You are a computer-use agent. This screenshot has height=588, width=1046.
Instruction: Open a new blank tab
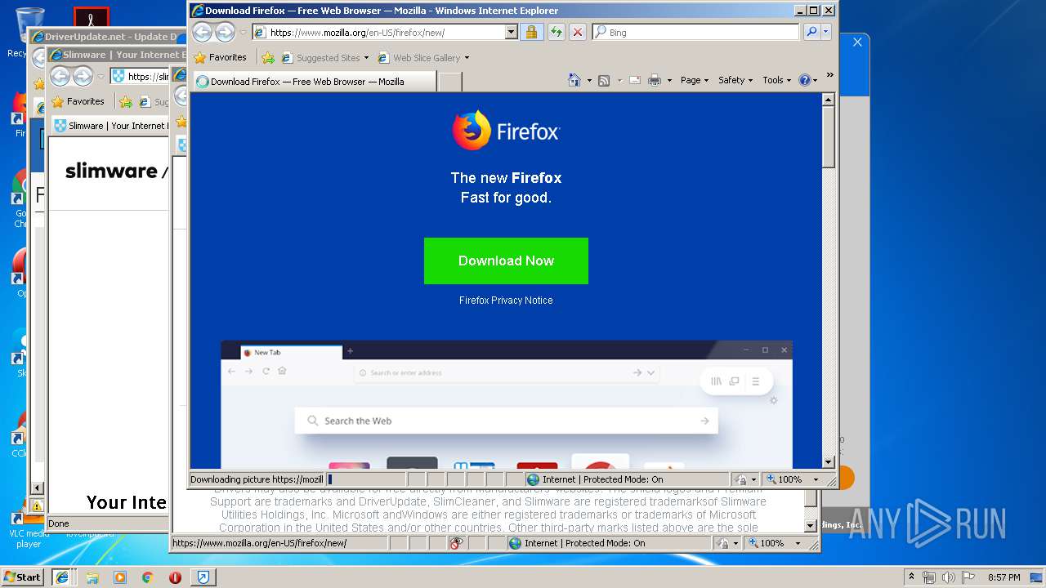click(x=450, y=82)
